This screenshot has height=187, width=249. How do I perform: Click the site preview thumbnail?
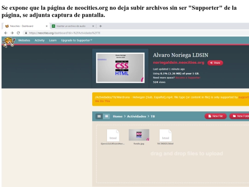click(120, 68)
